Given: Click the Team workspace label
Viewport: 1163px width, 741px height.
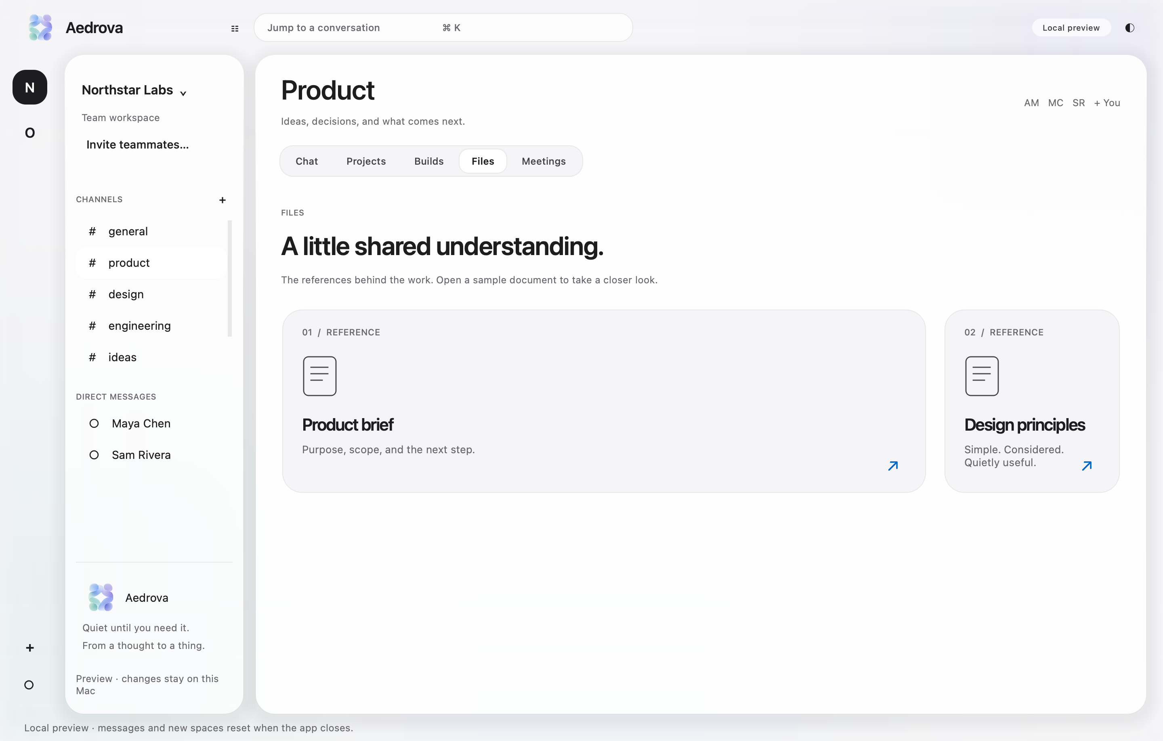Looking at the screenshot, I should pyautogui.click(x=121, y=118).
